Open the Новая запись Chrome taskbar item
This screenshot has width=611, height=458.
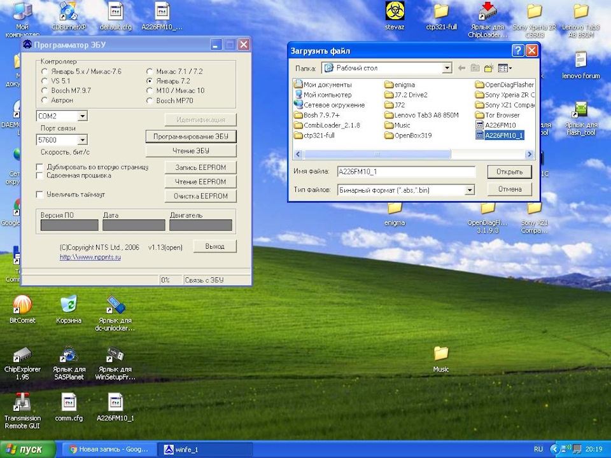pos(108,450)
